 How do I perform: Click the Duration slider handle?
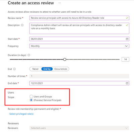tap(65, 59)
